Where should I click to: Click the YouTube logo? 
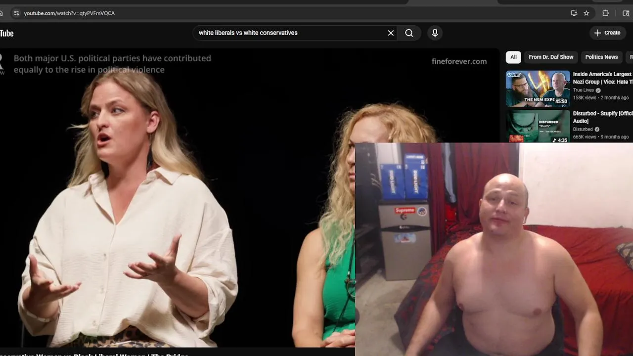click(6, 33)
